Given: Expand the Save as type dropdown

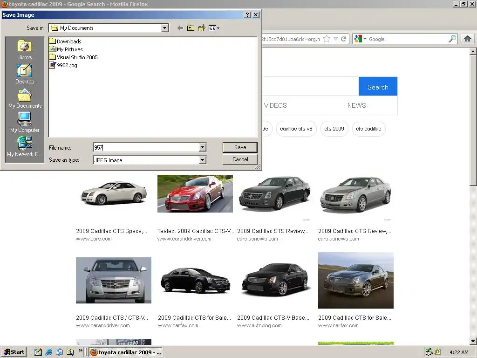Looking at the screenshot, I should [202, 160].
